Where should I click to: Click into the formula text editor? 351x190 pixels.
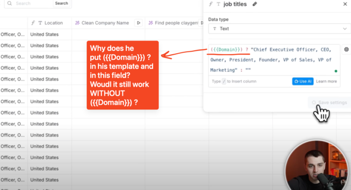coord(274,60)
